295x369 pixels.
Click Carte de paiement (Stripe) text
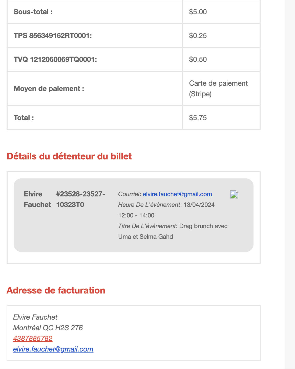pyautogui.click(x=218, y=89)
